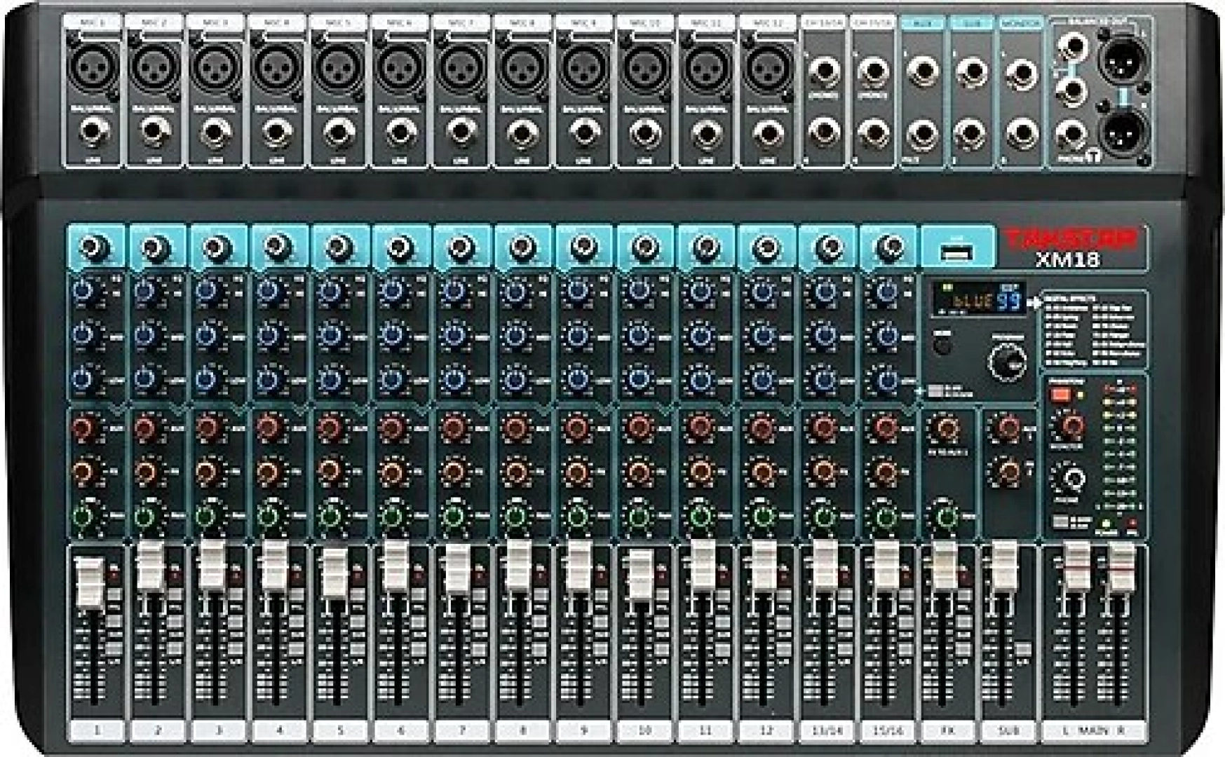Turn the channel 1 gain knob
The height and width of the screenshot is (757, 1225).
[x=94, y=248]
